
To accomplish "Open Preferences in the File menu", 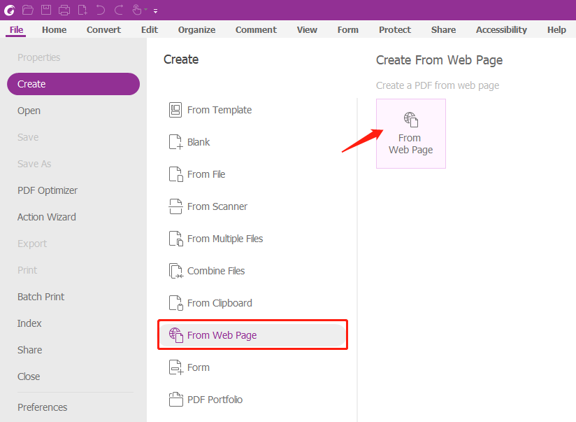I will pyautogui.click(x=42, y=407).
